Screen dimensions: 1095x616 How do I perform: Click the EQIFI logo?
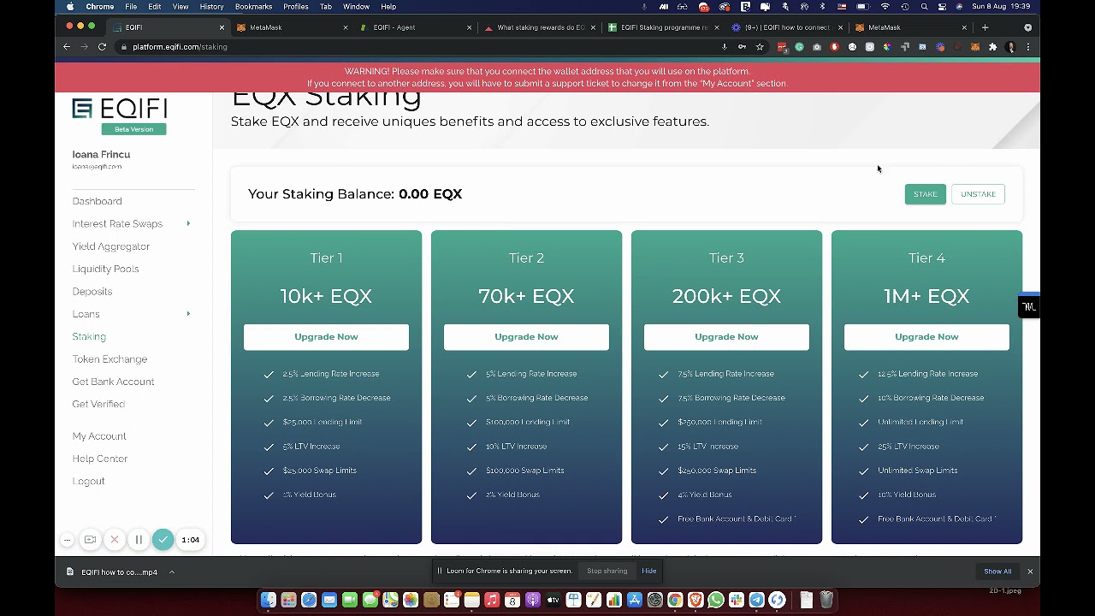point(120,109)
